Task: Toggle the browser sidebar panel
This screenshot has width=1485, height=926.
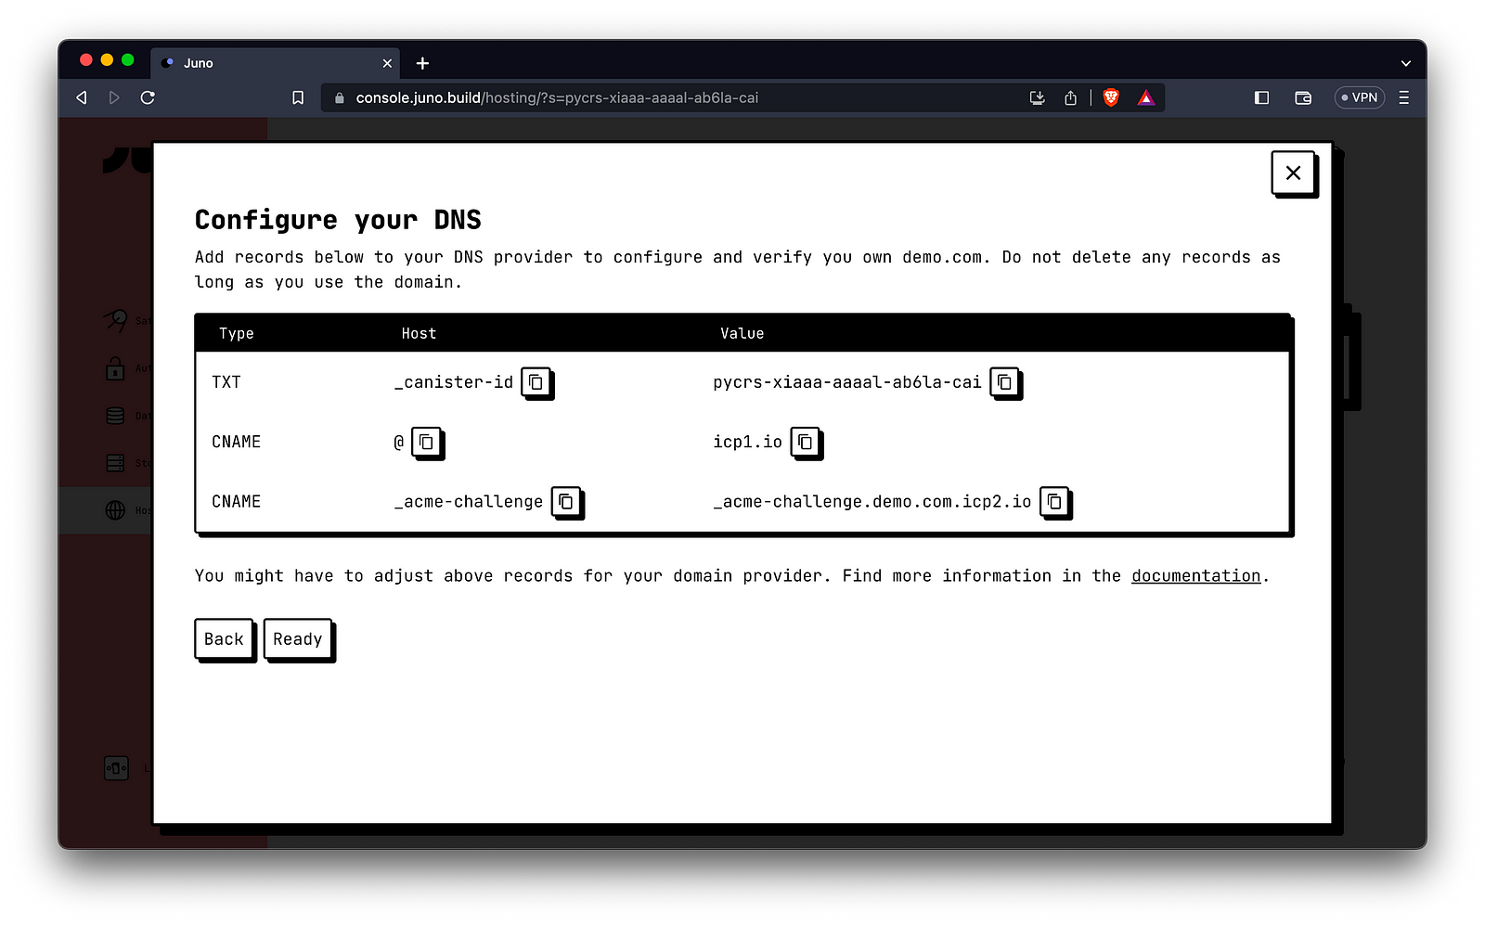Action: [x=1261, y=96]
